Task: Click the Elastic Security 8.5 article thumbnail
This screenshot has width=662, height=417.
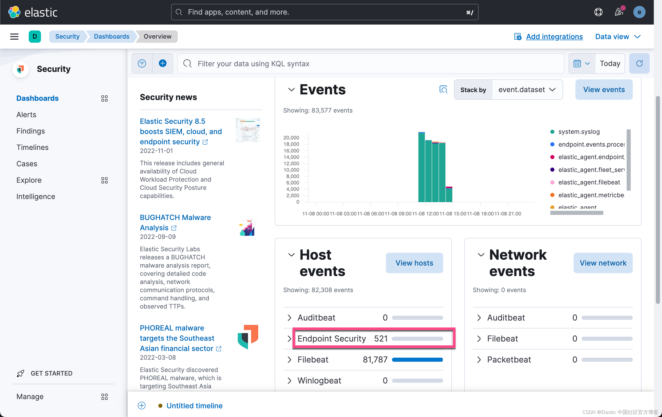Action: [x=248, y=130]
